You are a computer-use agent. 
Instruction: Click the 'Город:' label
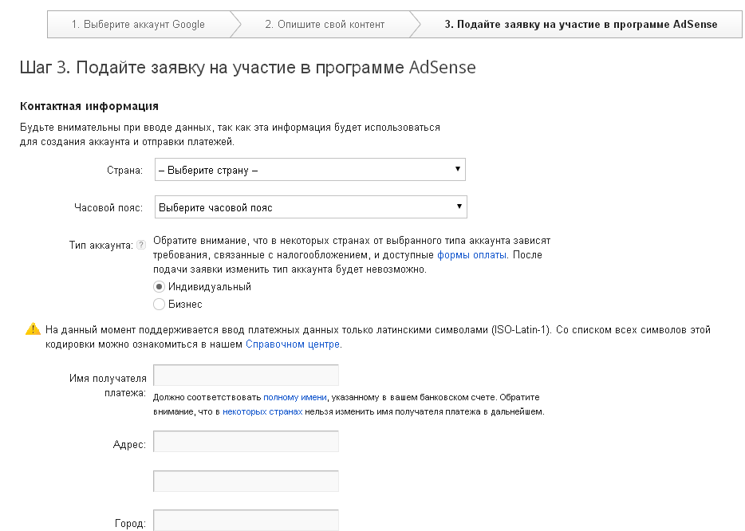tap(130, 523)
